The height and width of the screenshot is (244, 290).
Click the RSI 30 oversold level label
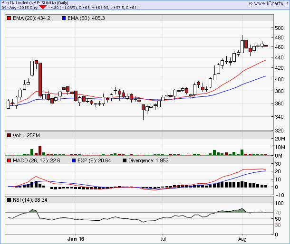[x=278, y=225]
